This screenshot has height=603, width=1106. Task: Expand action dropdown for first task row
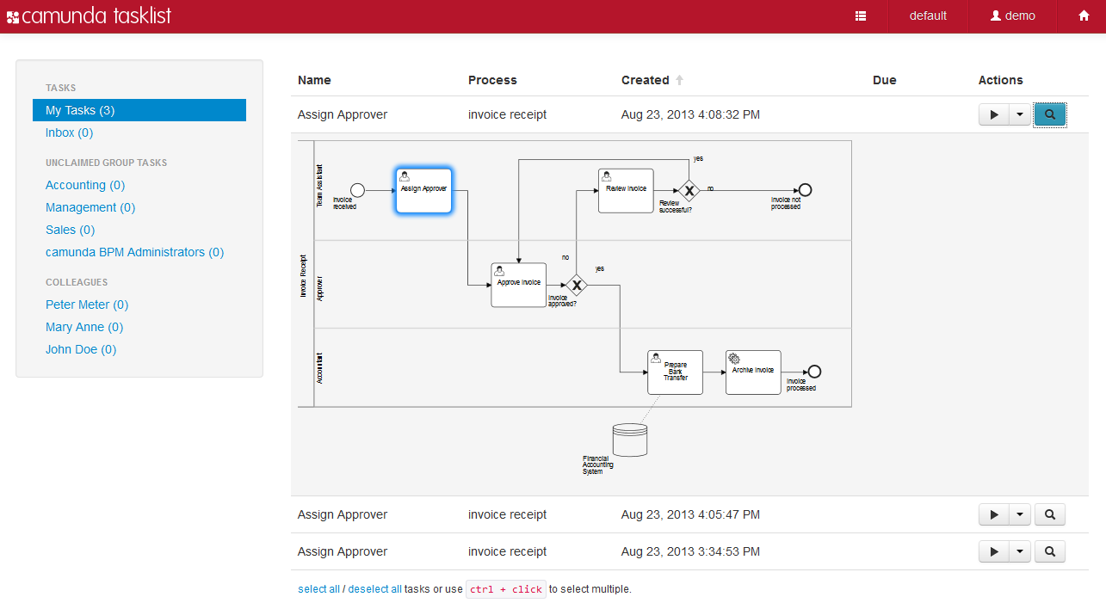(x=1019, y=114)
